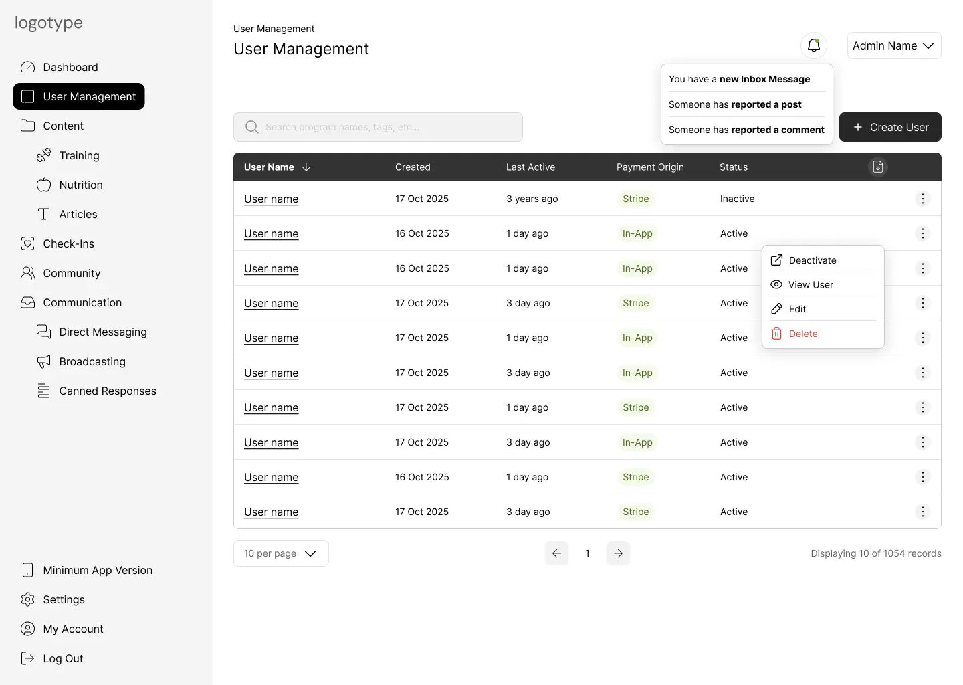Open the three-dot menu on the second row
The width and height of the screenshot is (963, 685).
tap(922, 233)
